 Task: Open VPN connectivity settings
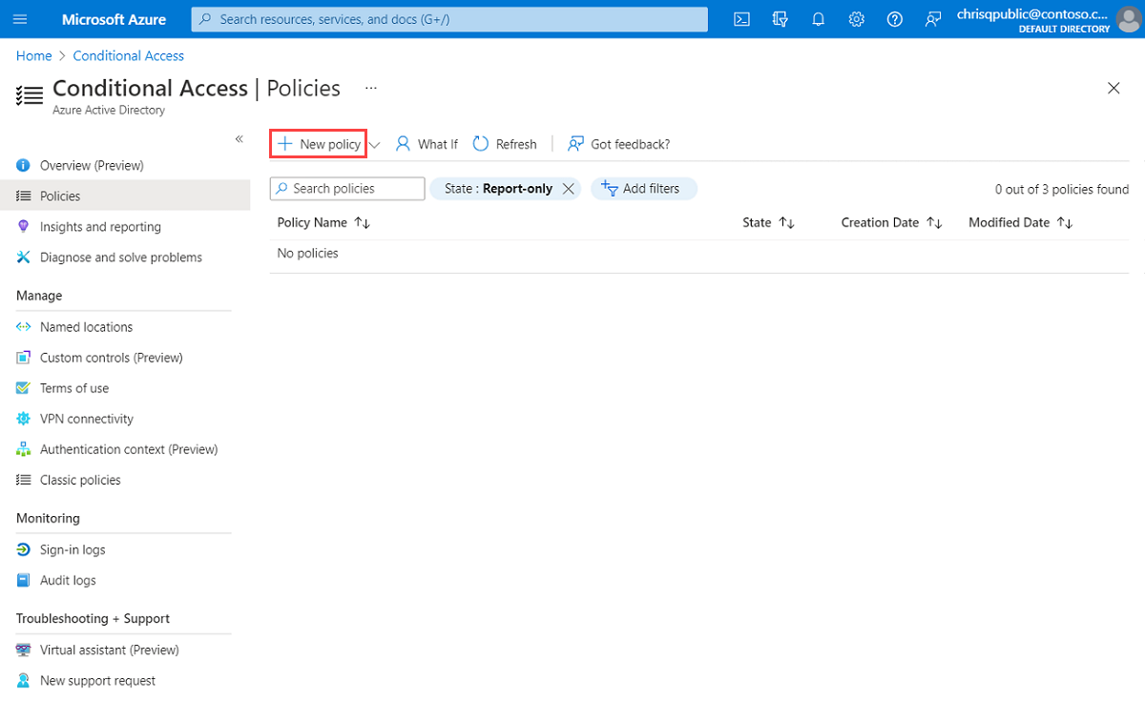[87, 418]
